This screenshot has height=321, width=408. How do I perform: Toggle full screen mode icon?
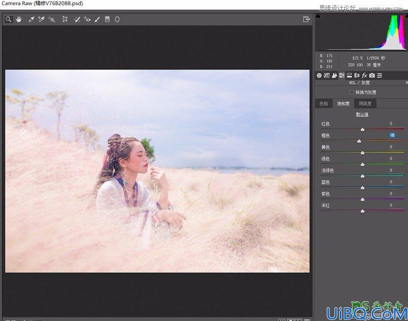pyautogui.click(x=307, y=19)
